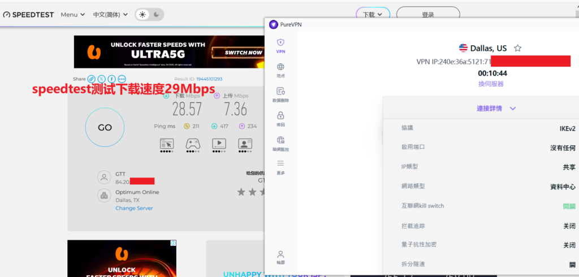Click the Dallas, TX server location text
Screen dimensions: 579x277
(x=127, y=200)
